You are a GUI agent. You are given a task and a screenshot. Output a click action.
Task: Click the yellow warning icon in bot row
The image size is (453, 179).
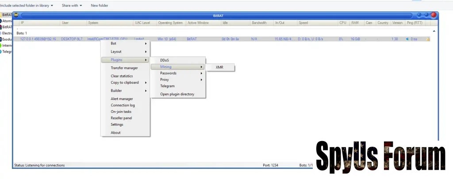(x=428, y=39)
